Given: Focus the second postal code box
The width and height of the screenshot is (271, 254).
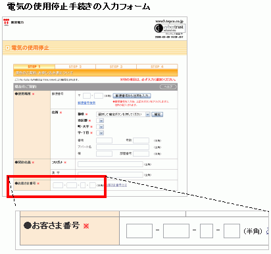Looking at the screenshot, I should click(99, 96).
